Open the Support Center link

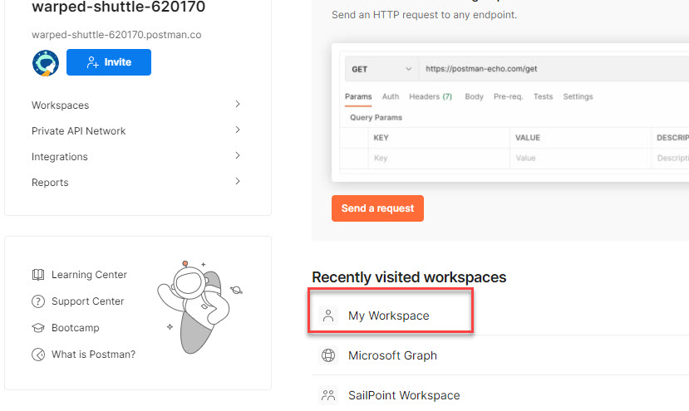pos(87,301)
